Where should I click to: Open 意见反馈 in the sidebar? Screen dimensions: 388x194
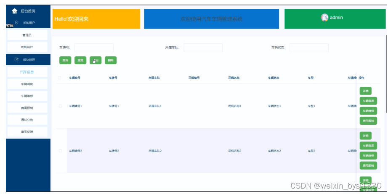(27, 131)
